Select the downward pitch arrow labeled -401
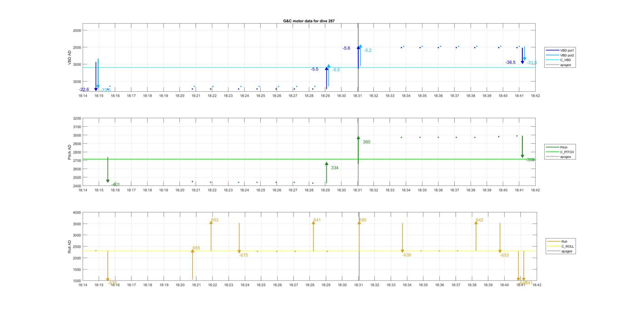 (108, 170)
